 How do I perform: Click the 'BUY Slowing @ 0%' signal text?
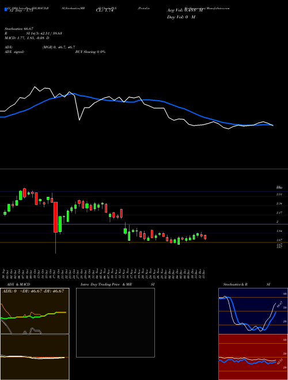click(x=90, y=52)
